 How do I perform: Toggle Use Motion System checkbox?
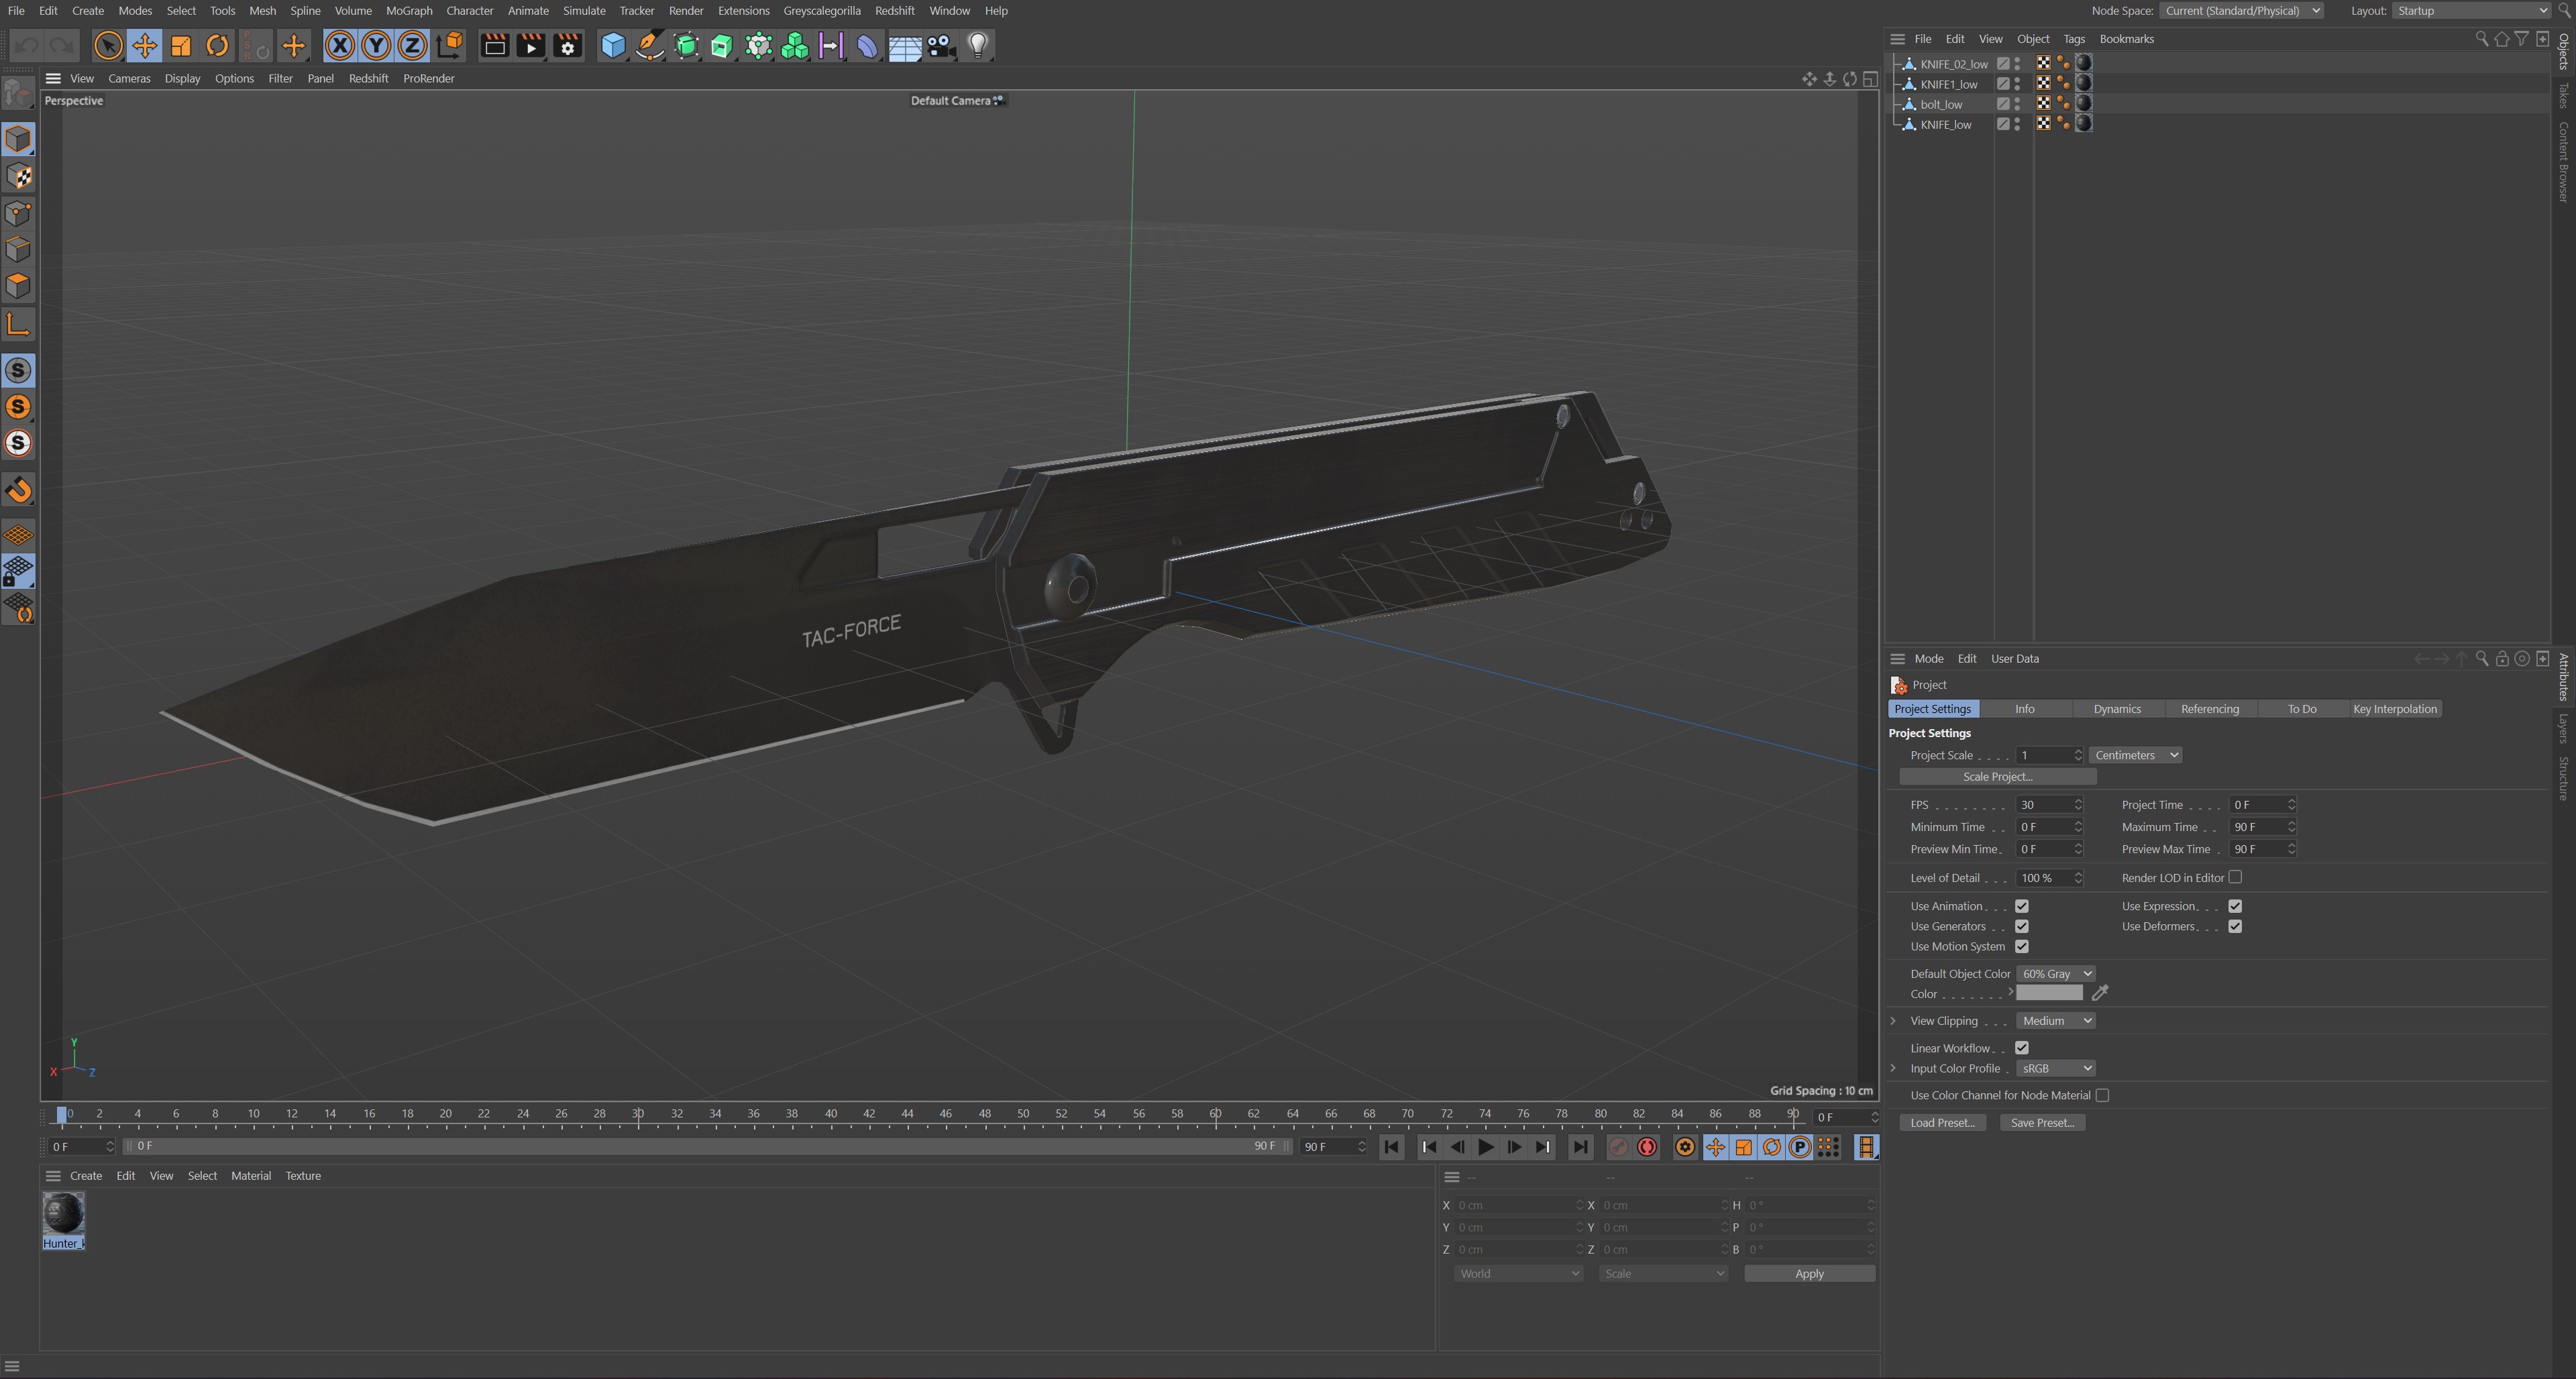[2021, 946]
